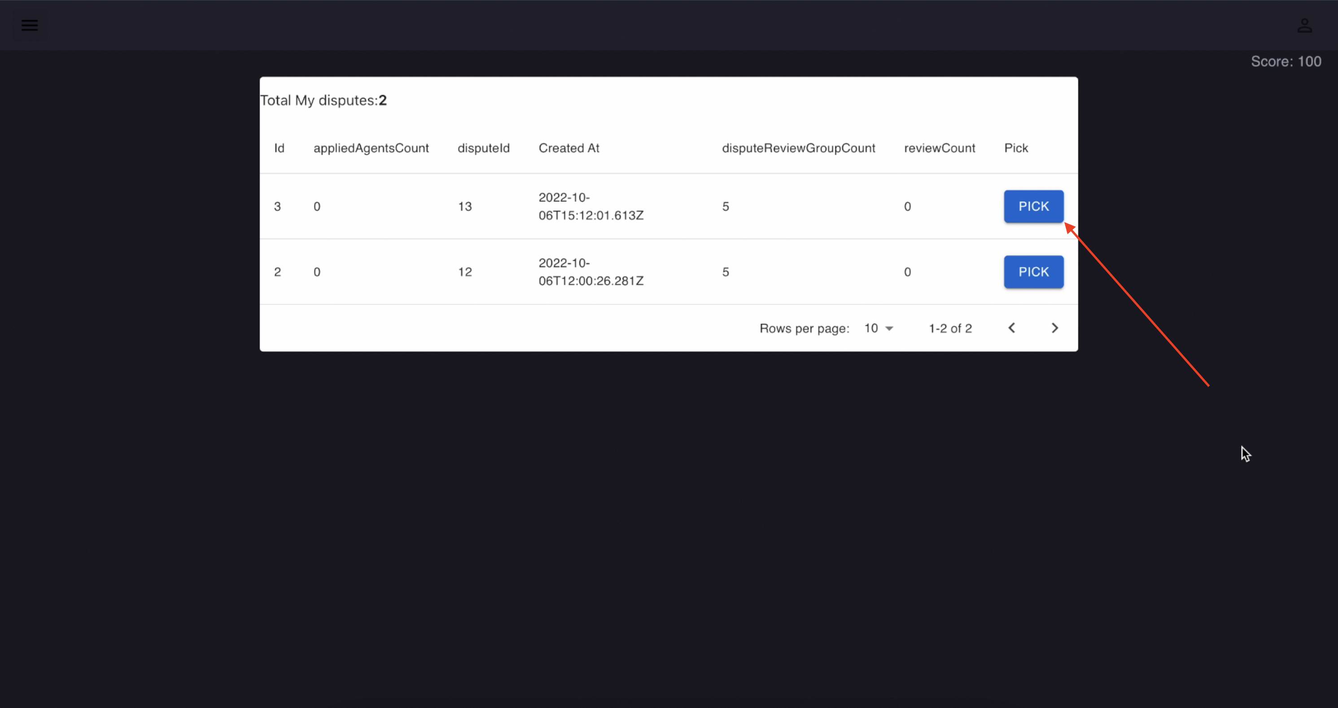
Task: Open the user profile icon
Action: coord(1304,26)
